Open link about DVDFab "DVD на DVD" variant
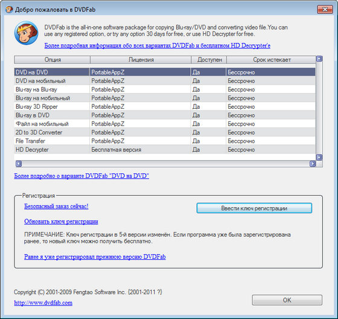The image size is (338, 319). [x=81, y=176]
